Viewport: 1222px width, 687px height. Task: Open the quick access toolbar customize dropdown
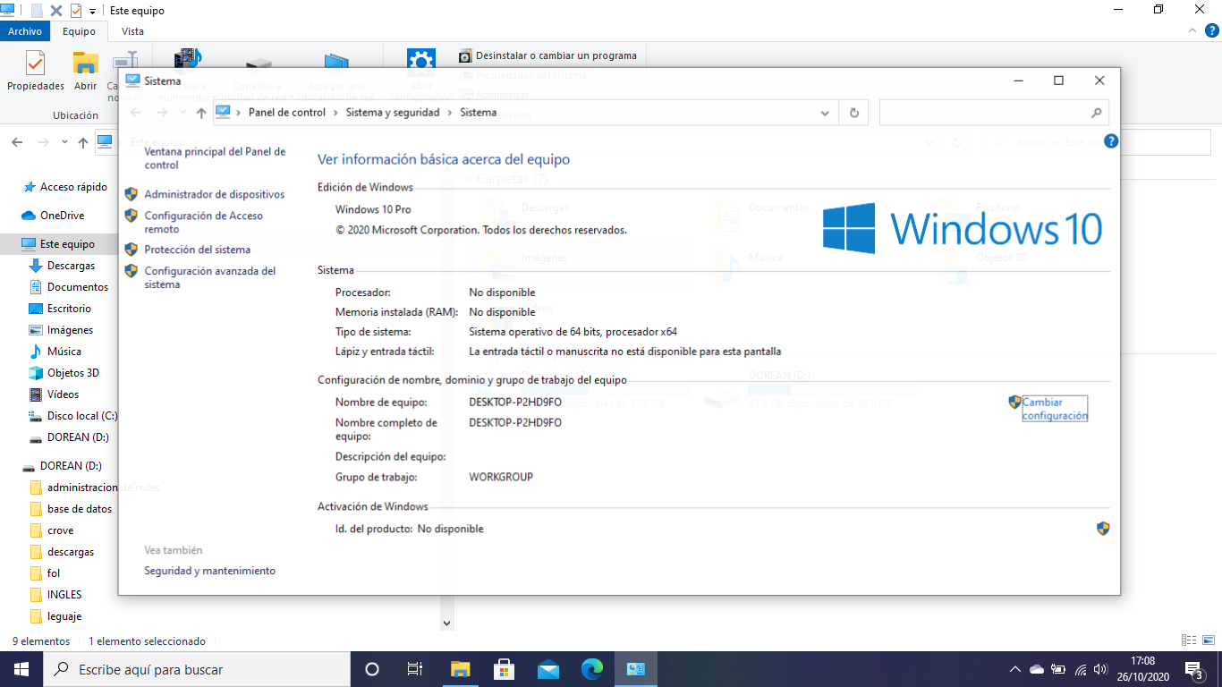coord(92,11)
